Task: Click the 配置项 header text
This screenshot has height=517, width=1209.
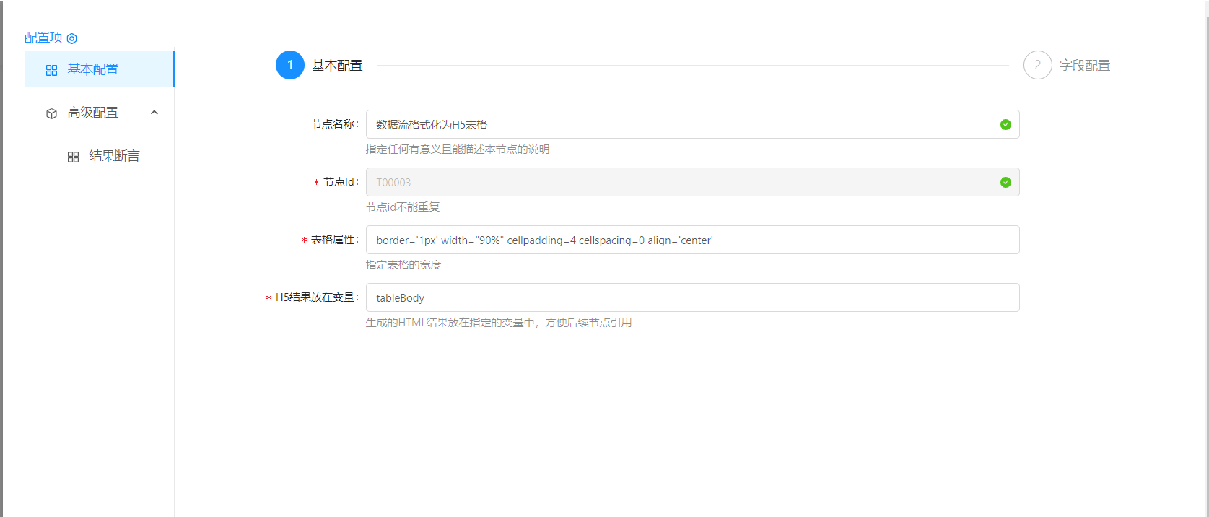Action: click(43, 38)
